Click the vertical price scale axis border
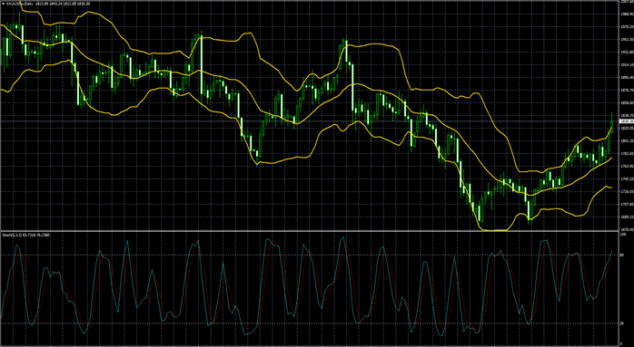Image resolution: width=634 pixels, height=347 pixels. (x=619, y=174)
